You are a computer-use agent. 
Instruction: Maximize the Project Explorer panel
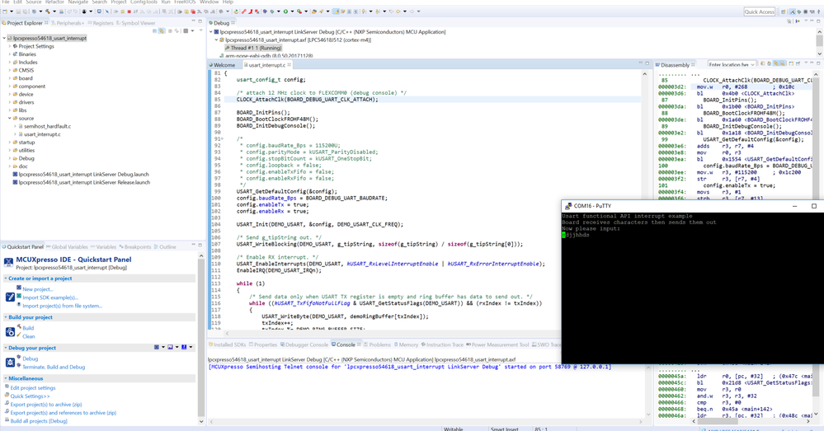(x=200, y=21)
